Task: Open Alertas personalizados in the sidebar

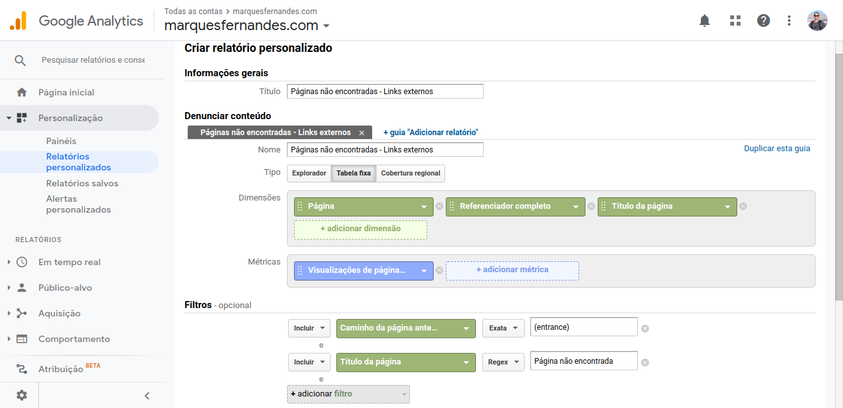Action: (x=78, y=204)
